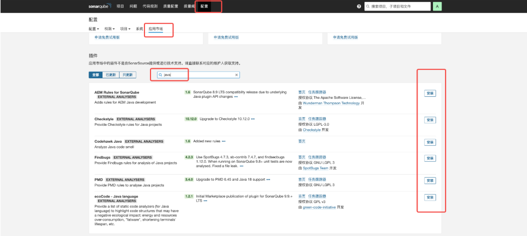Open the Findbugs 任务跟踪器 link

pos(317,157)
